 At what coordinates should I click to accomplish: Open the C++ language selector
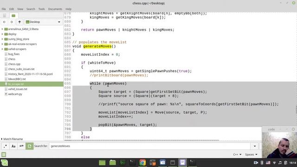[237, 154]
